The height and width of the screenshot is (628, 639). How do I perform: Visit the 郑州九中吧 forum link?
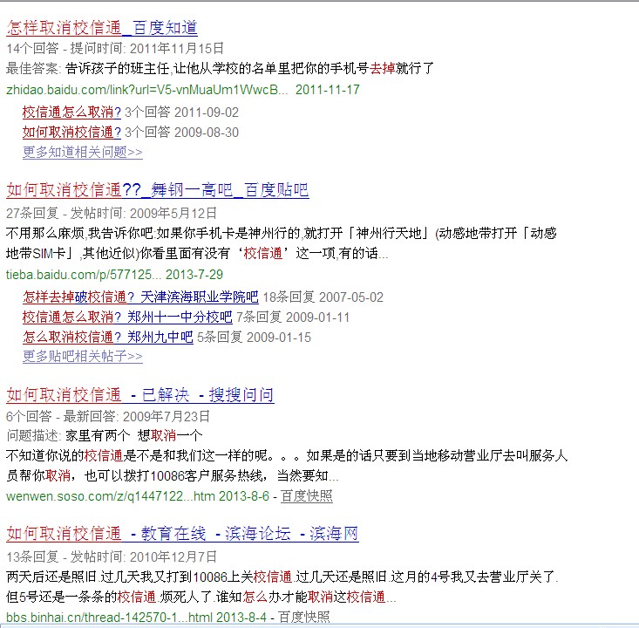(160, 337)
